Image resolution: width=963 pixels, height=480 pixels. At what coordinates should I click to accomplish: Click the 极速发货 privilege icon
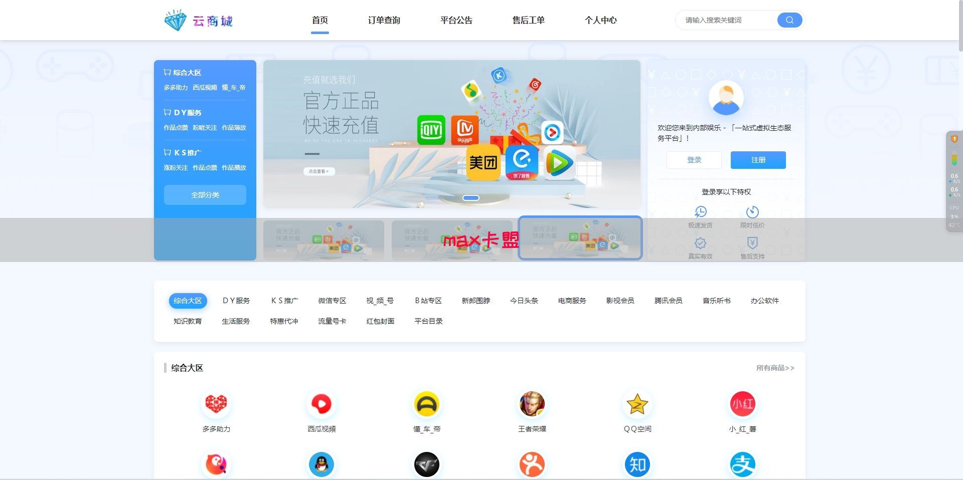700,212
